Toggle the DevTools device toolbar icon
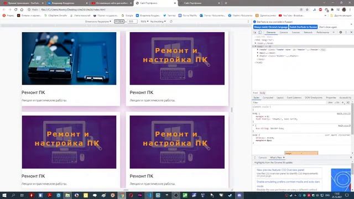Image resolution: width=354 pixels, height=199 pixels. coord(260,33)
